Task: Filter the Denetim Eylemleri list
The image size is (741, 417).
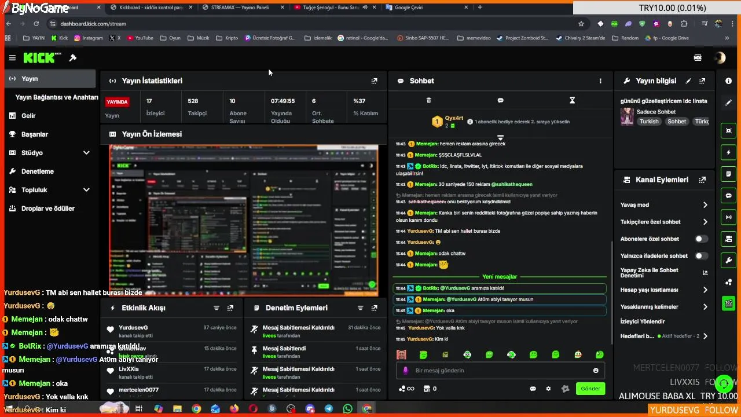Action: pyautogui.click(x=360, y=308)
